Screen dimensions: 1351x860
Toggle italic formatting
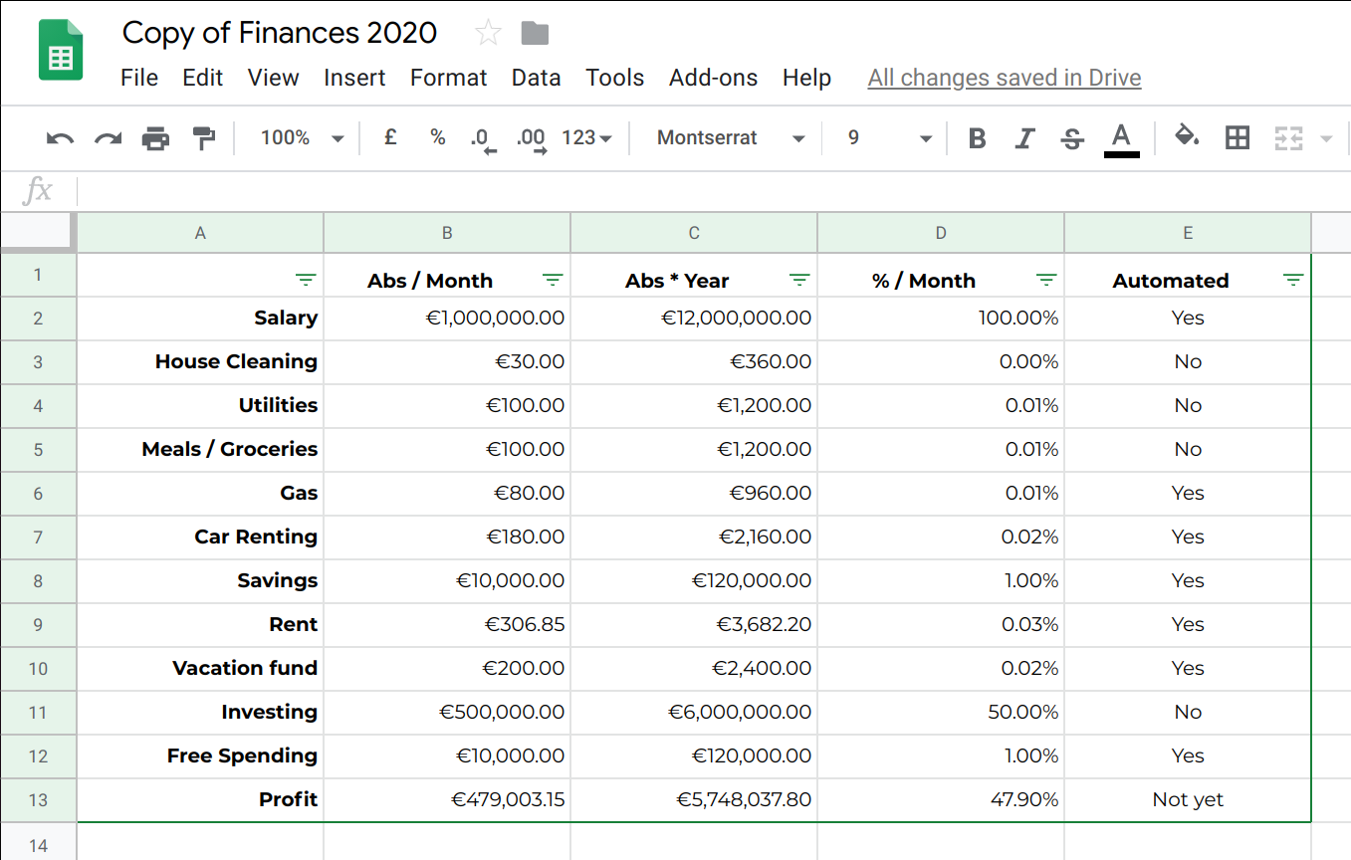(x=1024, y=138)
